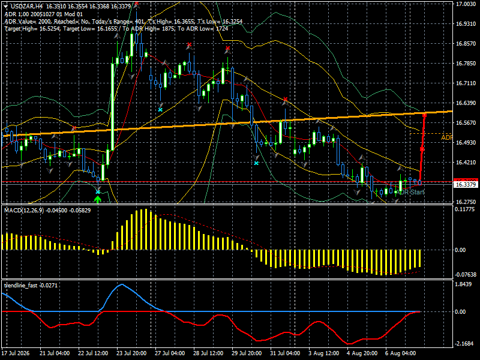The height and width of the screenshot is (360, 480).
Task: Click the 'ADR Value= 2000' info line
Action: click(x=124, y=22)
